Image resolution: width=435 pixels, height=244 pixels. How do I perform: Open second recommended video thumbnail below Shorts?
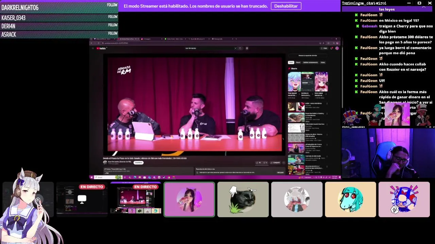tap(296, 117)
